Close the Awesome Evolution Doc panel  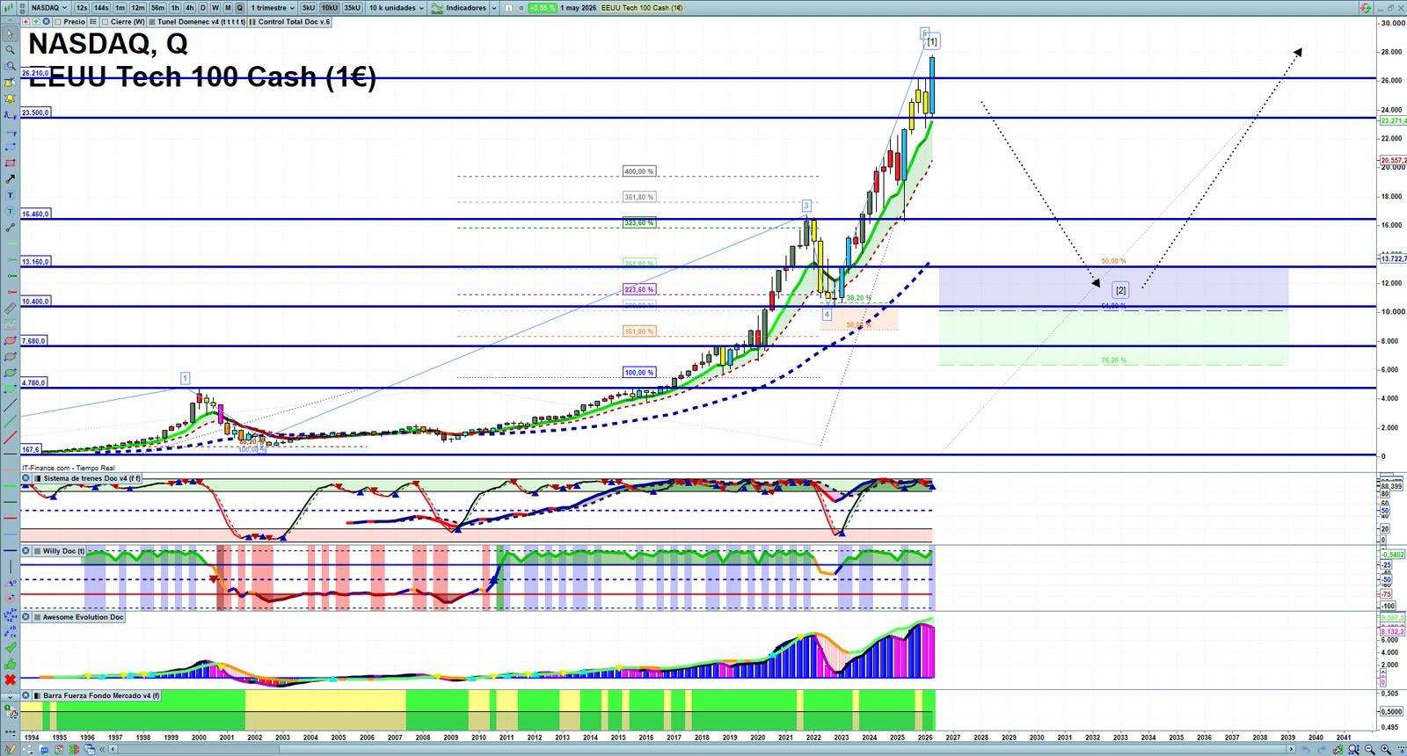tap(26, 617)
